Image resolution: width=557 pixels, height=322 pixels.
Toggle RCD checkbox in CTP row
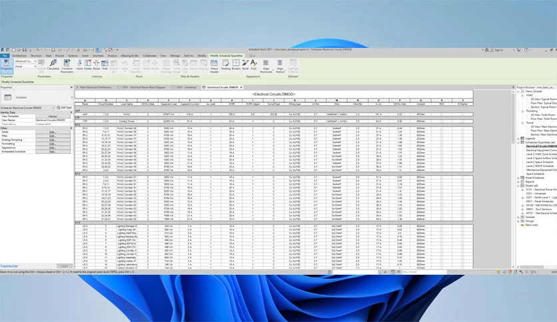442,121
